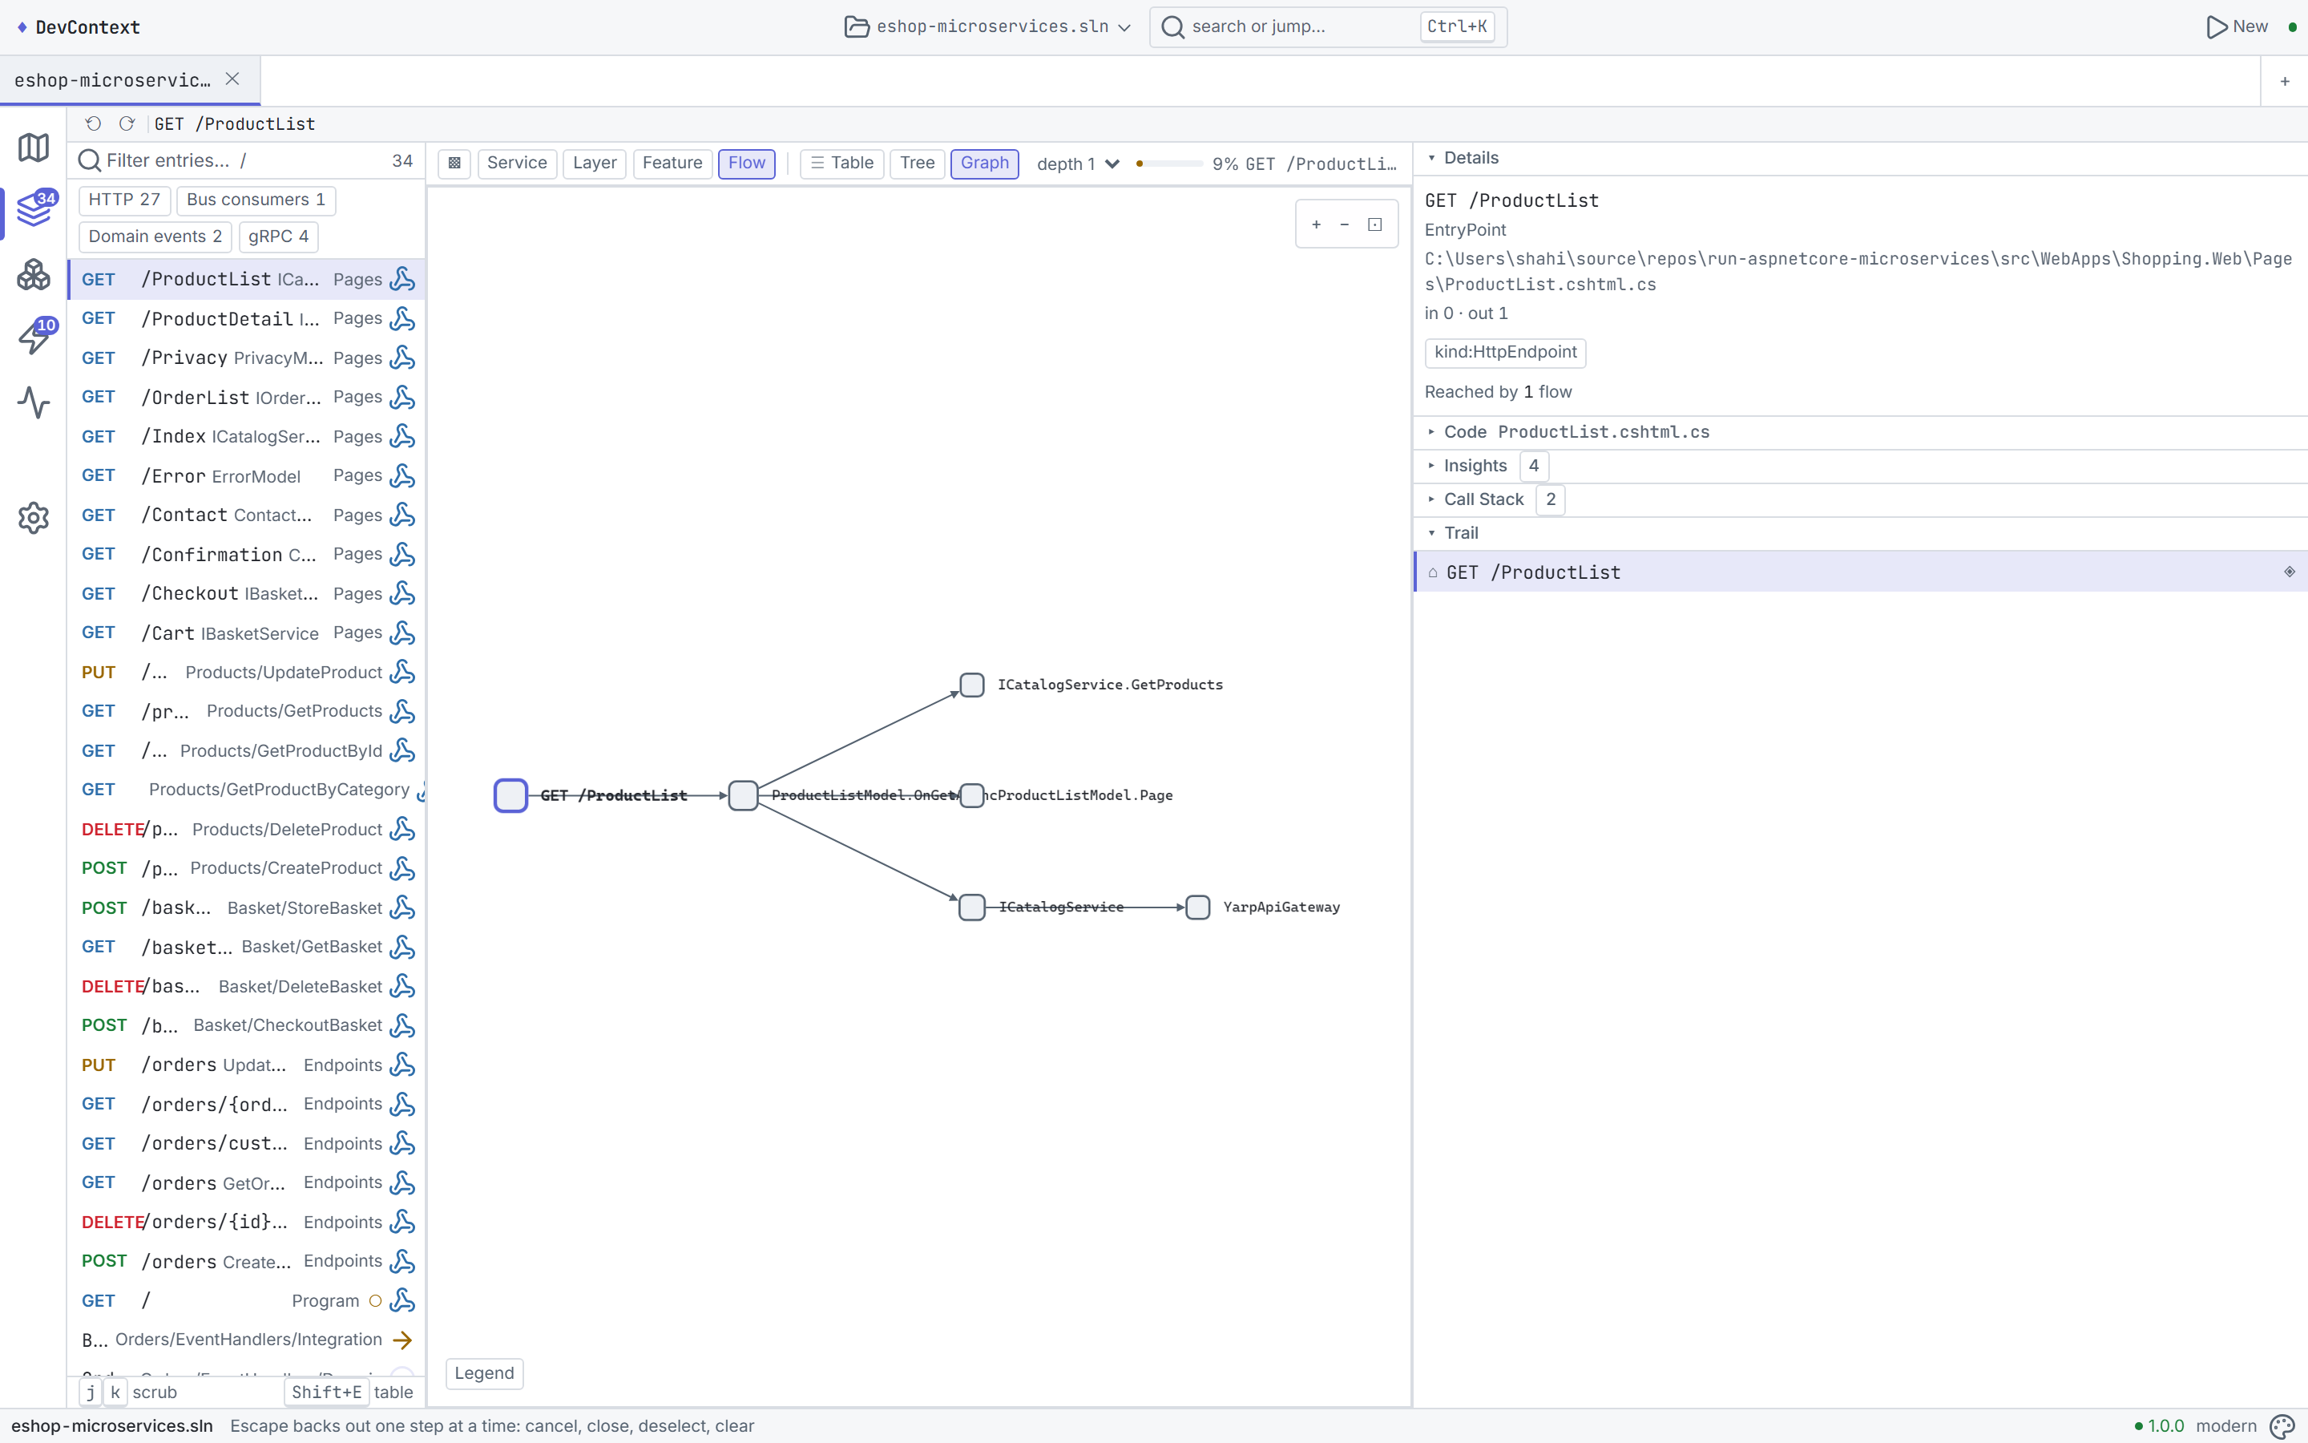Select POST Basket/StoreBasket entry
Screen dimensions: 2308x1443
click(247, 907)
